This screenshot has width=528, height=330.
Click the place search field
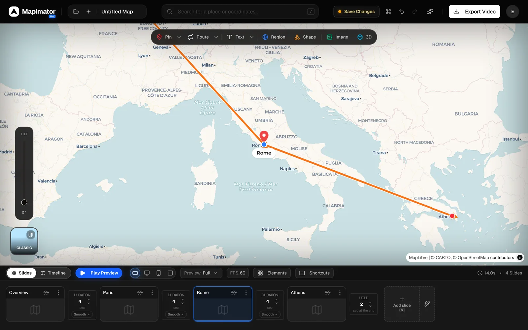(x=240, y=12)
